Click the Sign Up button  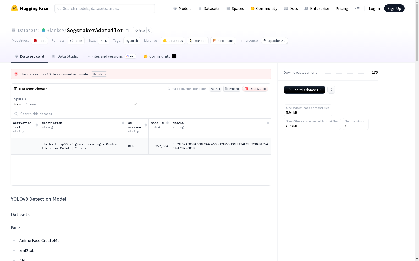[x=394, y=8]
